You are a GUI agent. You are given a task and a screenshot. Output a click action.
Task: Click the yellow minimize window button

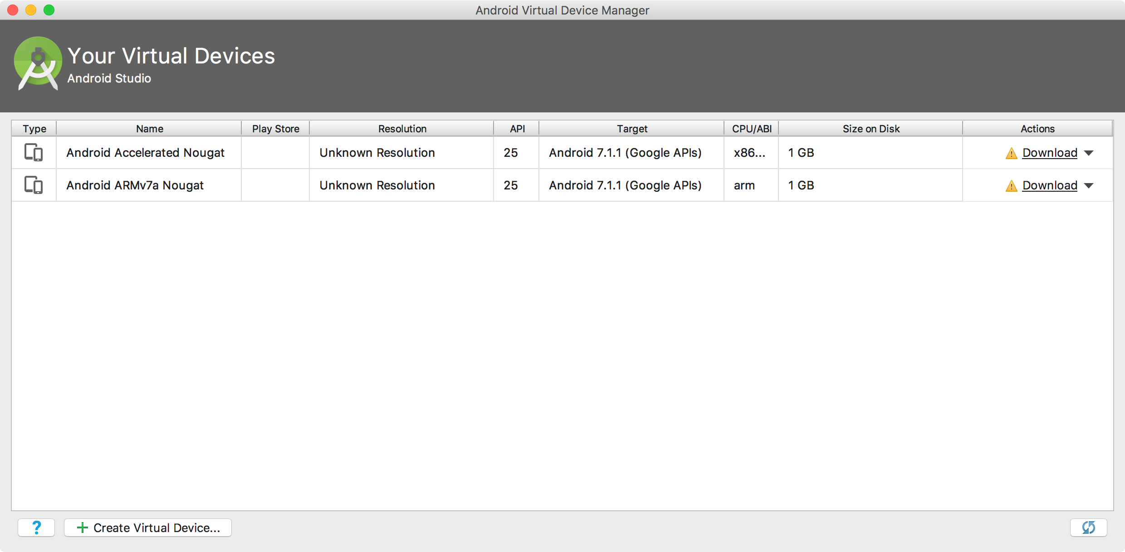(x=31, y=10)
